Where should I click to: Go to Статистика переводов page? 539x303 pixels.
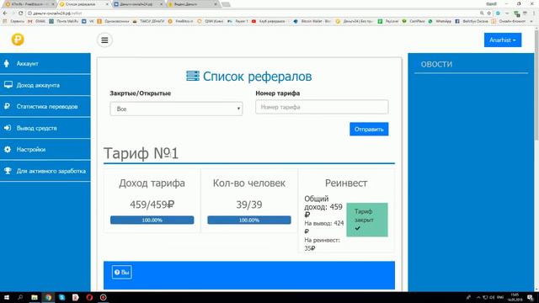pos(45,107)
